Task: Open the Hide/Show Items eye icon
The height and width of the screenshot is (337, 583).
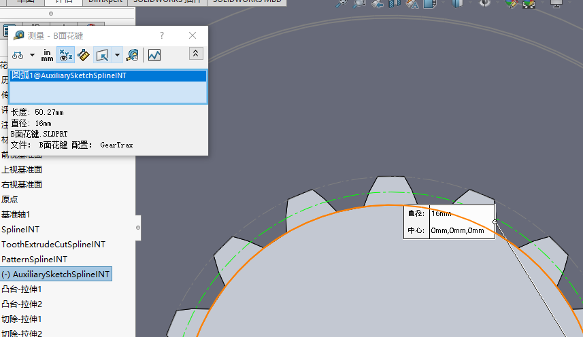Action: tap(484, 3)
